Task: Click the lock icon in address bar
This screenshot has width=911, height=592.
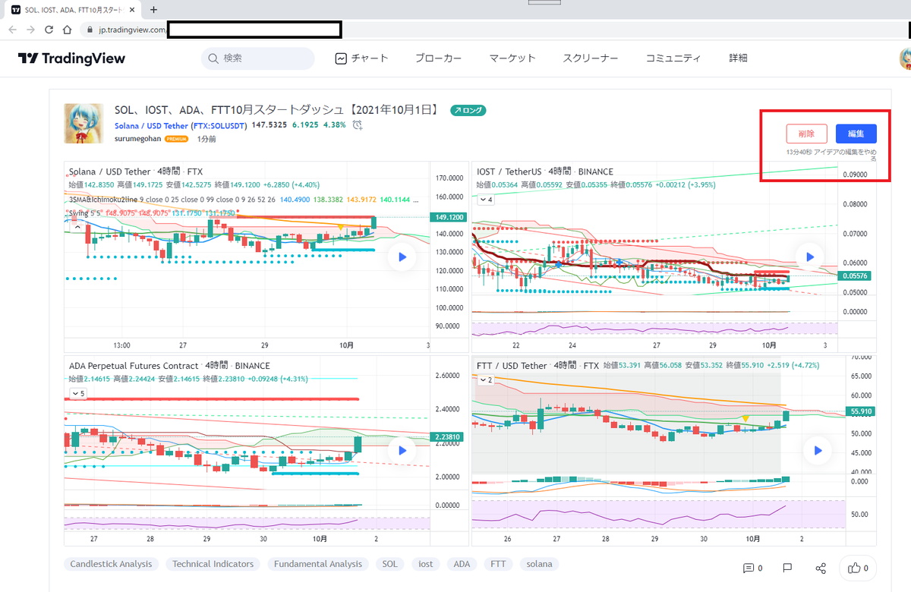Action: (90, 30)
